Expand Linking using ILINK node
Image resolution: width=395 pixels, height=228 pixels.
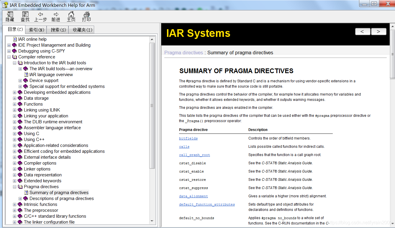pos(14,110)
